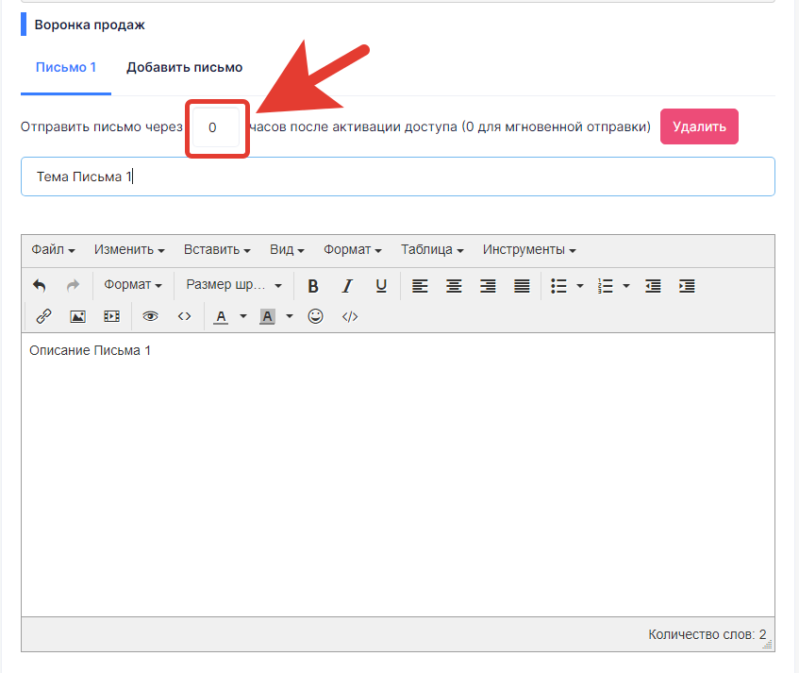Click the hours delay input field

(x=216, y=127)
